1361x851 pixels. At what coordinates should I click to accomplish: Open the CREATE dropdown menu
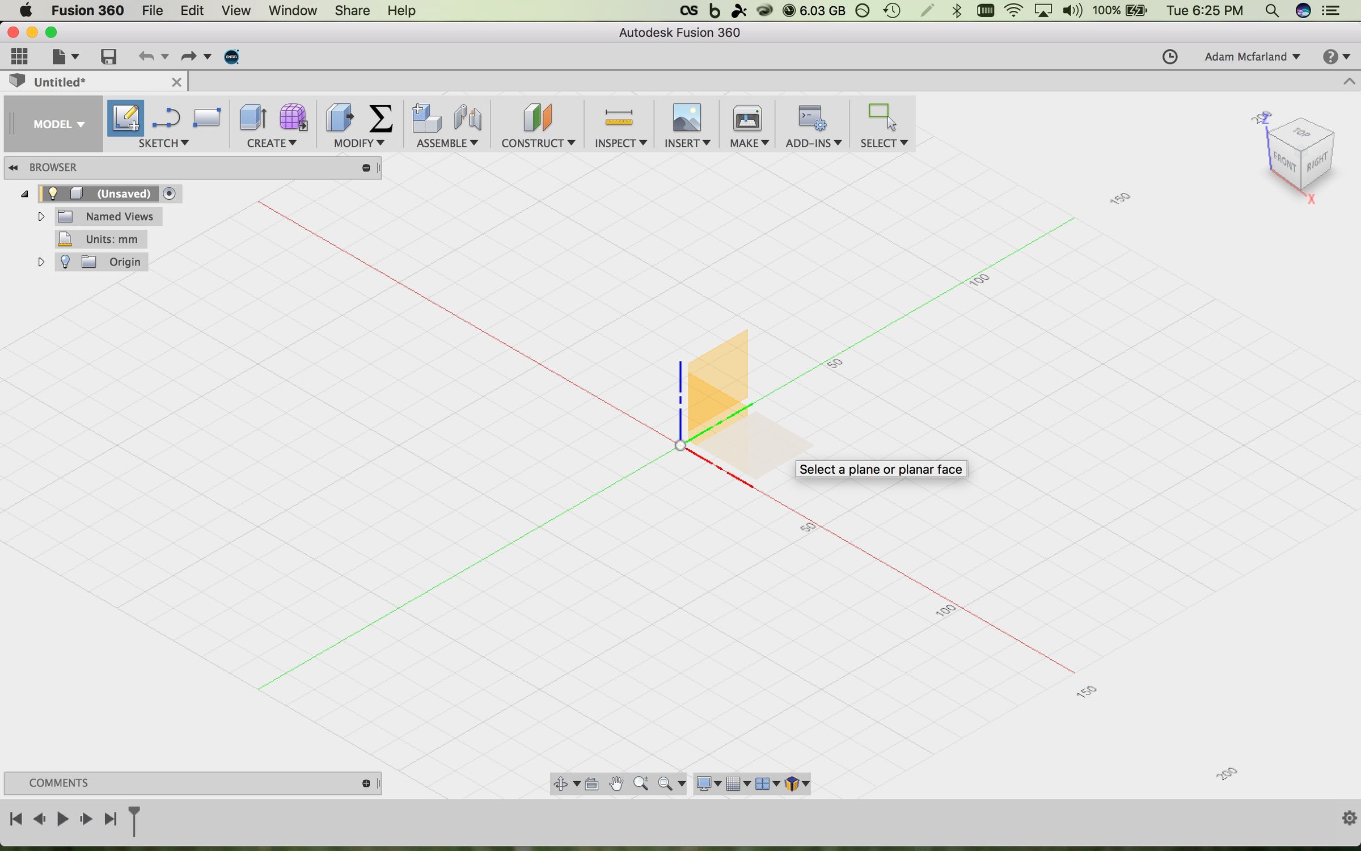(272, 143)
